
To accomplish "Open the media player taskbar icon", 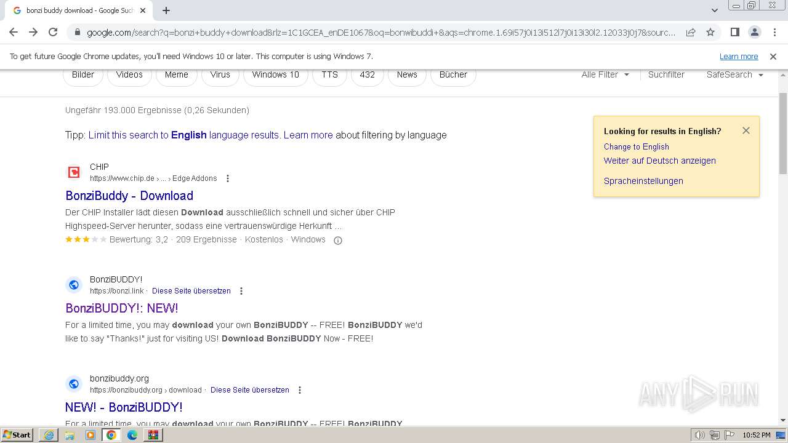I will point(90,435).
